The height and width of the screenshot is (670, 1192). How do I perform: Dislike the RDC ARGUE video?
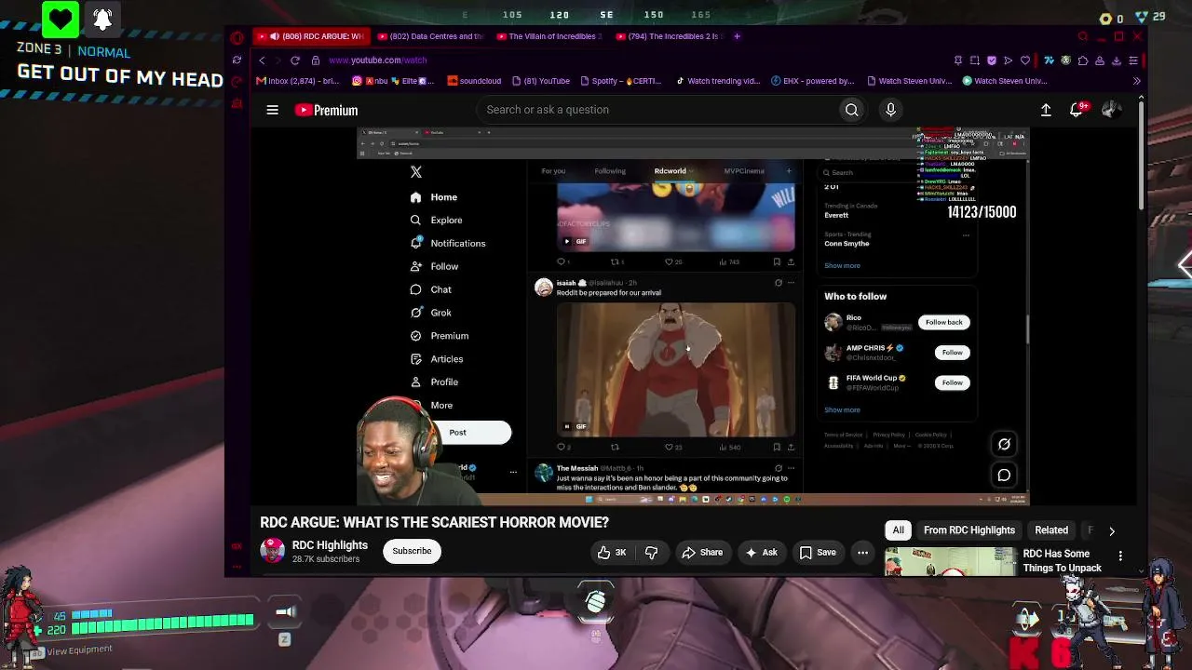tap(652, 553)
